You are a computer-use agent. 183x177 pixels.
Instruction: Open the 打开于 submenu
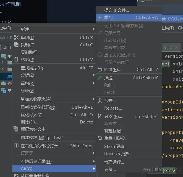(x=54, y=153)
